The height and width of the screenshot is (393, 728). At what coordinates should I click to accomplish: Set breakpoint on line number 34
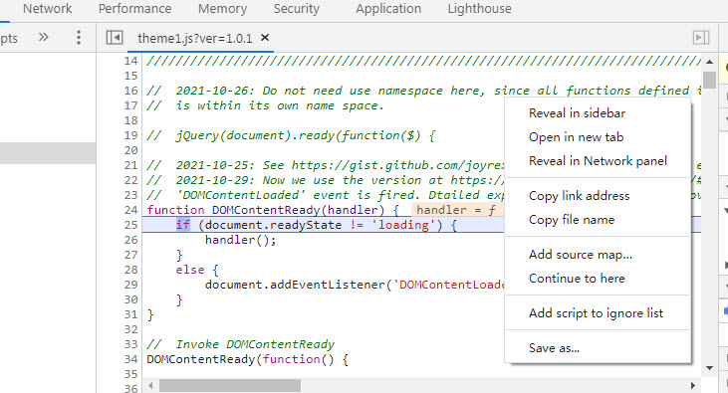[130, 359]
